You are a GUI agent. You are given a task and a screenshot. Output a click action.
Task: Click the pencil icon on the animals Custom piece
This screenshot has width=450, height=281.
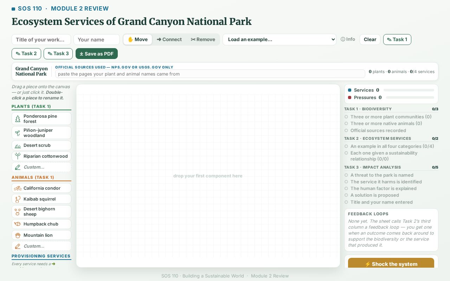pos(18,246)
